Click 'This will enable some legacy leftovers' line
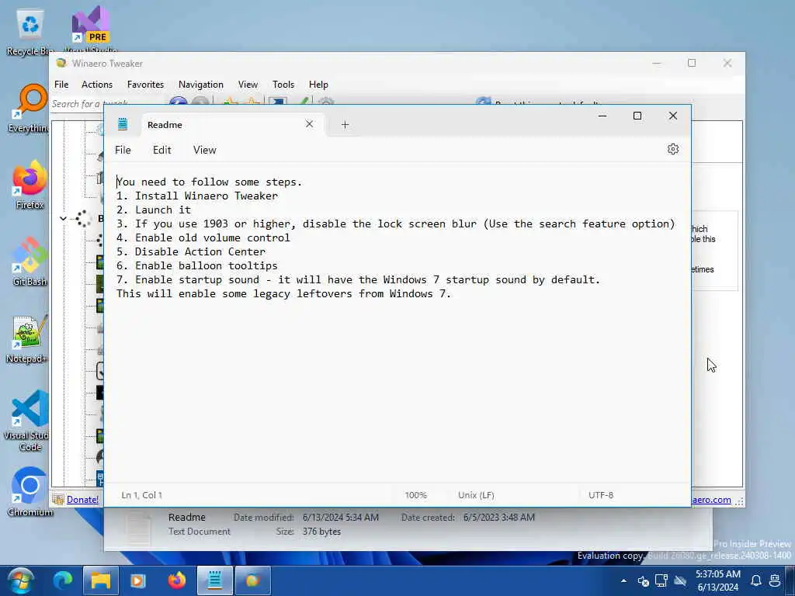 click(284, 294)
